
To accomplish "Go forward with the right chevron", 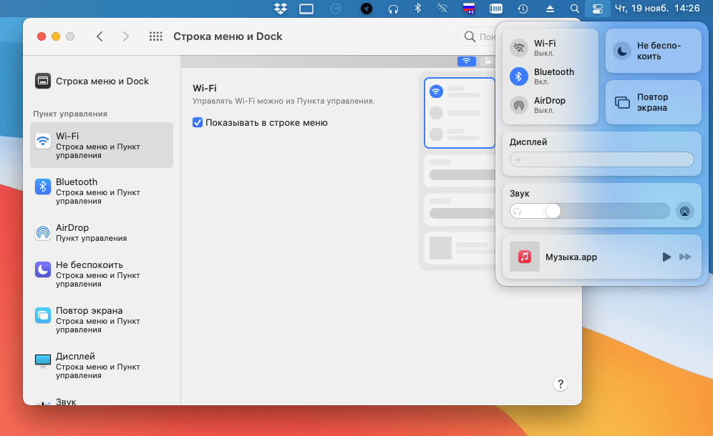I will pyautogui.click(x=125, y=36).
